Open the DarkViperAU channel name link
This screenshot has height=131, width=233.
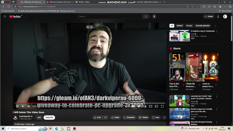[25, 116]
